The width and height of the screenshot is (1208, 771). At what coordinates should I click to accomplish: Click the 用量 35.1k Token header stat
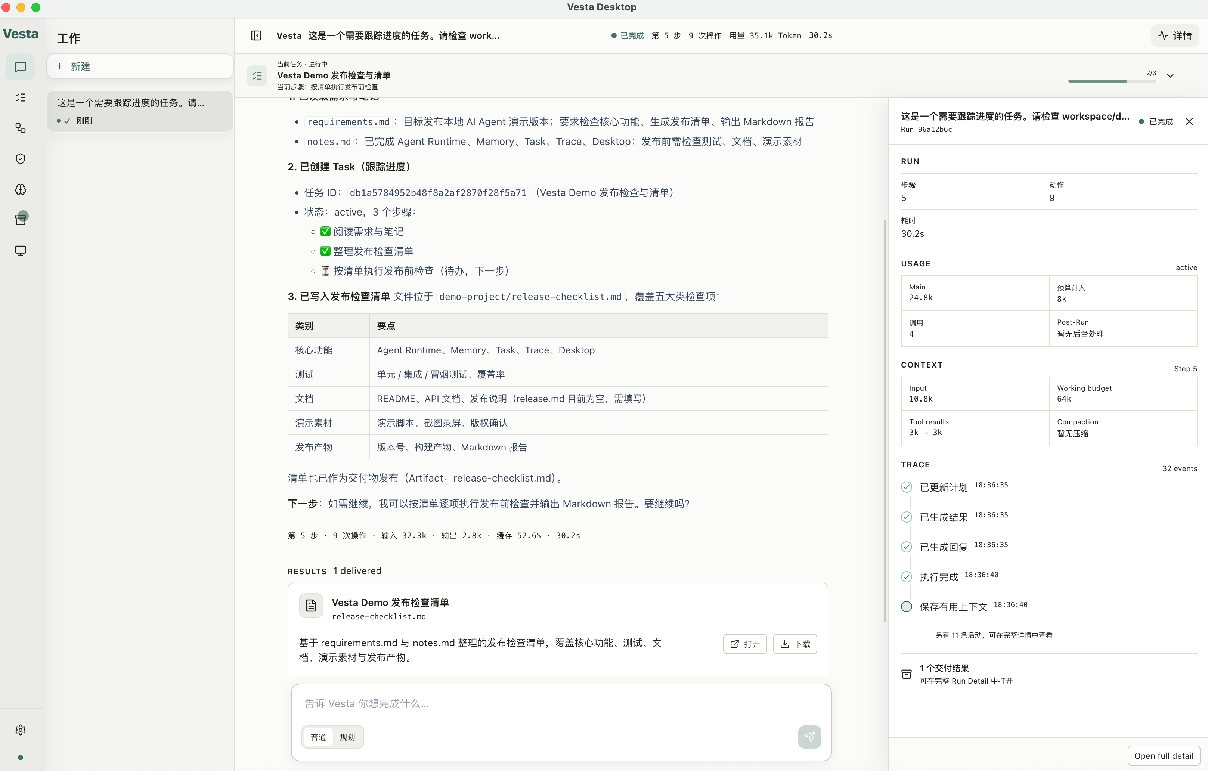765,35
